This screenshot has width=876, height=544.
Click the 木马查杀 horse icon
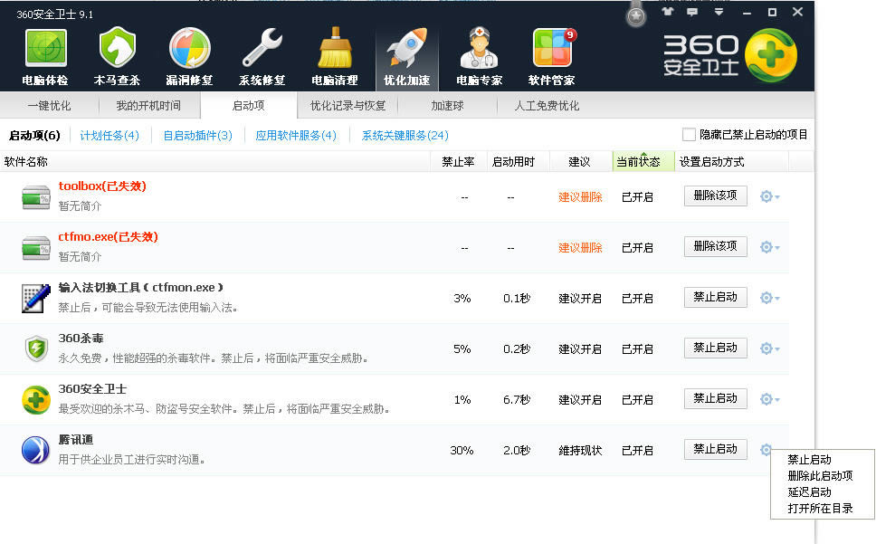tap(117, 52)
